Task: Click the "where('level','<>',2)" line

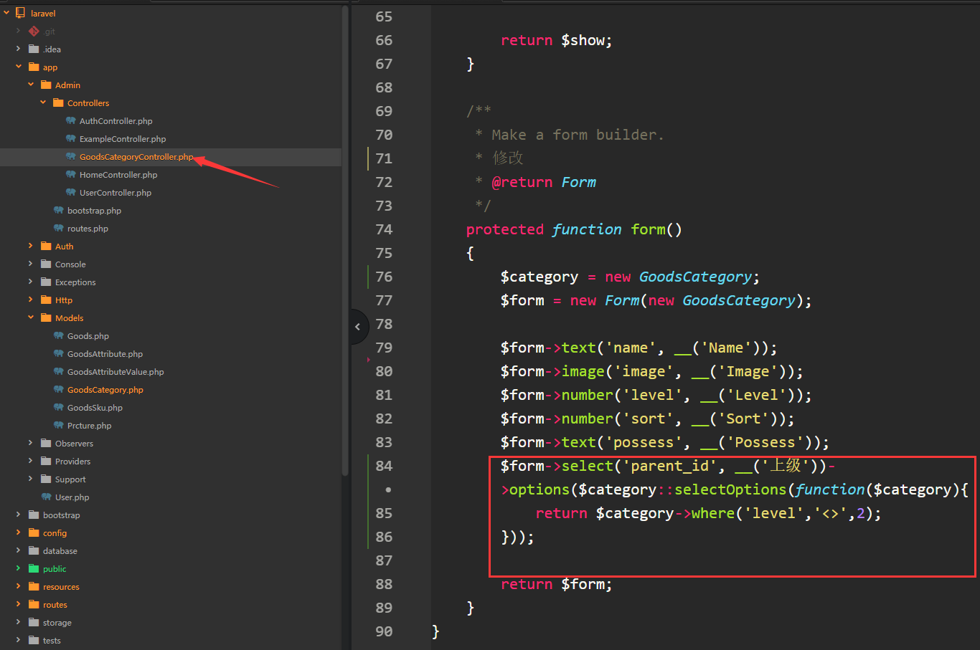Action: (x=708, y=513)
